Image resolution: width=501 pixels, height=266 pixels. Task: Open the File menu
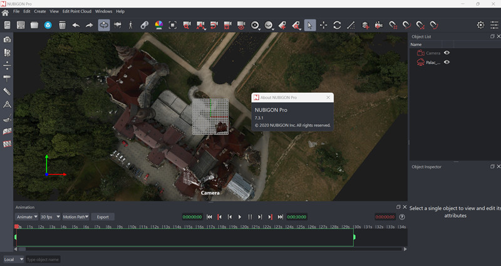pos(16,11)
